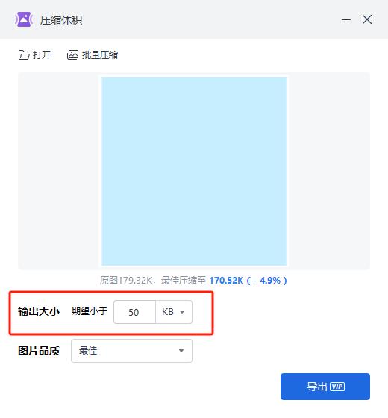Click the 输出大小 label
Screen dimensions: 388x418
(x=39, y=311)
